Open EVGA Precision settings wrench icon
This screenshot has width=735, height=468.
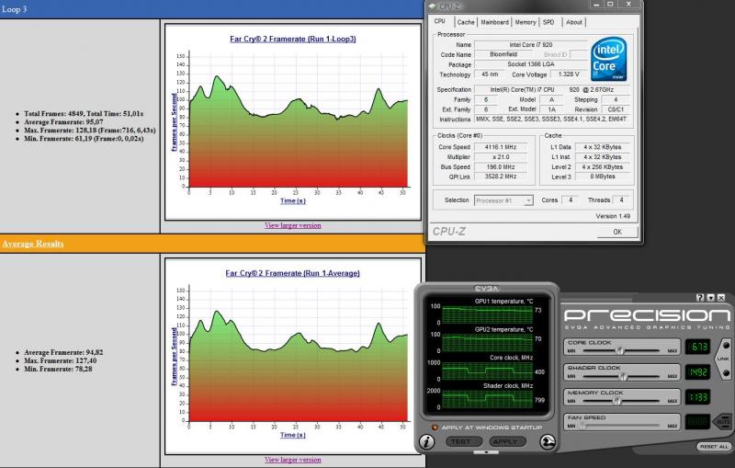coord(548,441)
